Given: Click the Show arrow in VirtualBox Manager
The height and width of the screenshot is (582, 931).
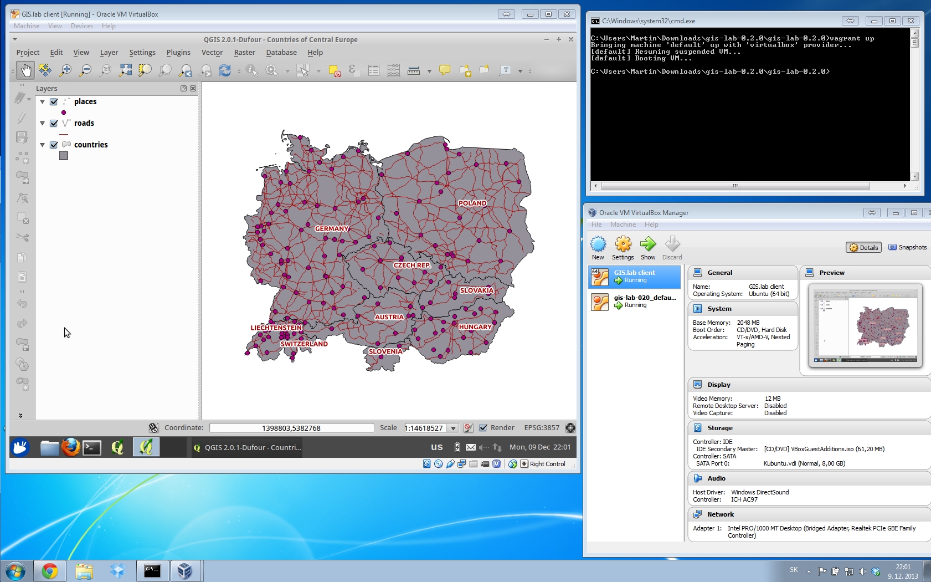Looking at the screenshot, I should pos(648,248).
